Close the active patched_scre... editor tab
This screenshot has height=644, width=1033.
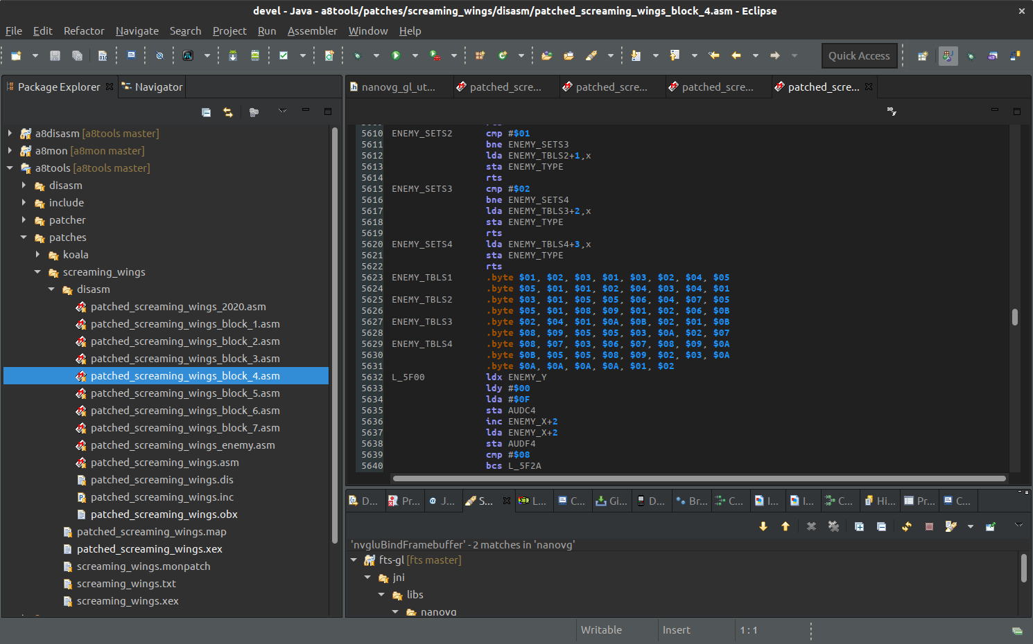tap(869, 87)
